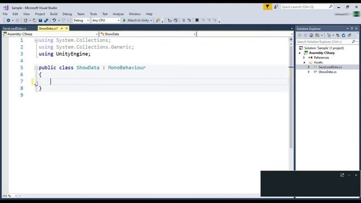361x203 pixels.
Task: Open the Help menu
Action: point(149,14)
